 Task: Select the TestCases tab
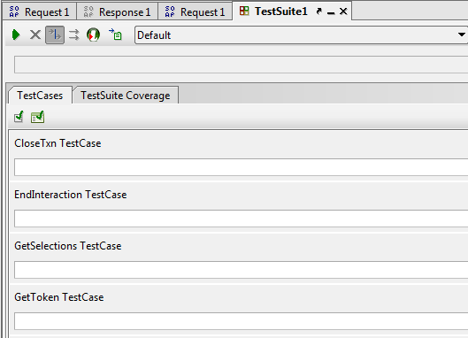(x=40, y=96)
